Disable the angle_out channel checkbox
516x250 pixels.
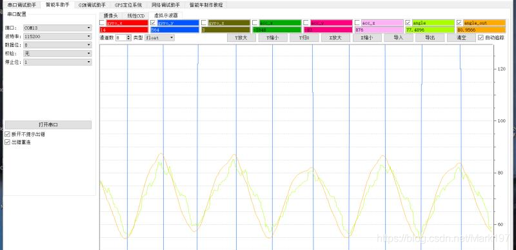[459, 23]
